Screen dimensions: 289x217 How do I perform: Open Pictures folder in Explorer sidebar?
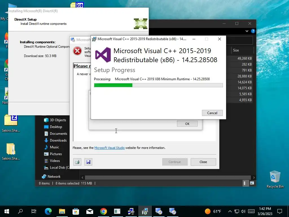click(53, 154)
